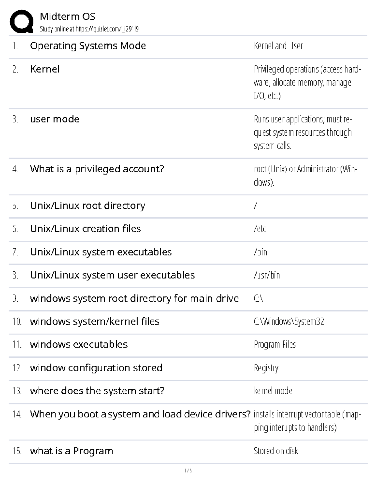Click the Midterm OS title
This screenshot has width=376, height=486.
pyautogui.click(x=67, y=16)
